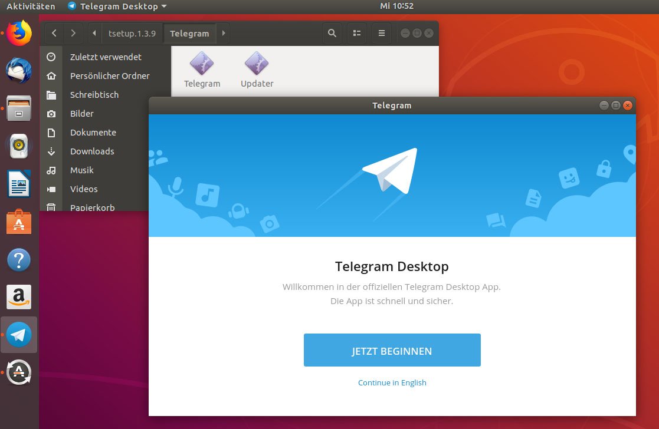Open the view options icon in the toolbar
659x429 pixels.
[356, 33]
